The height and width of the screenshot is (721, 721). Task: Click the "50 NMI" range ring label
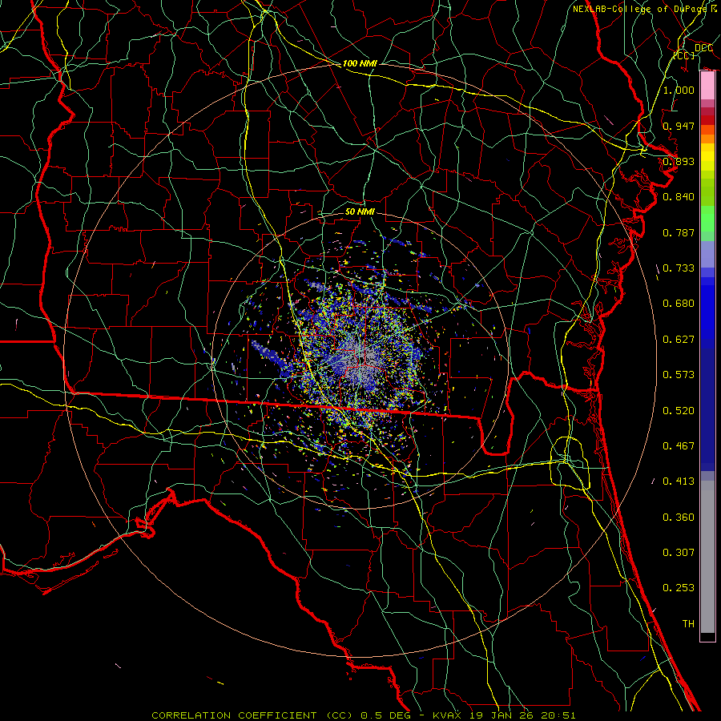coord(360,212)
